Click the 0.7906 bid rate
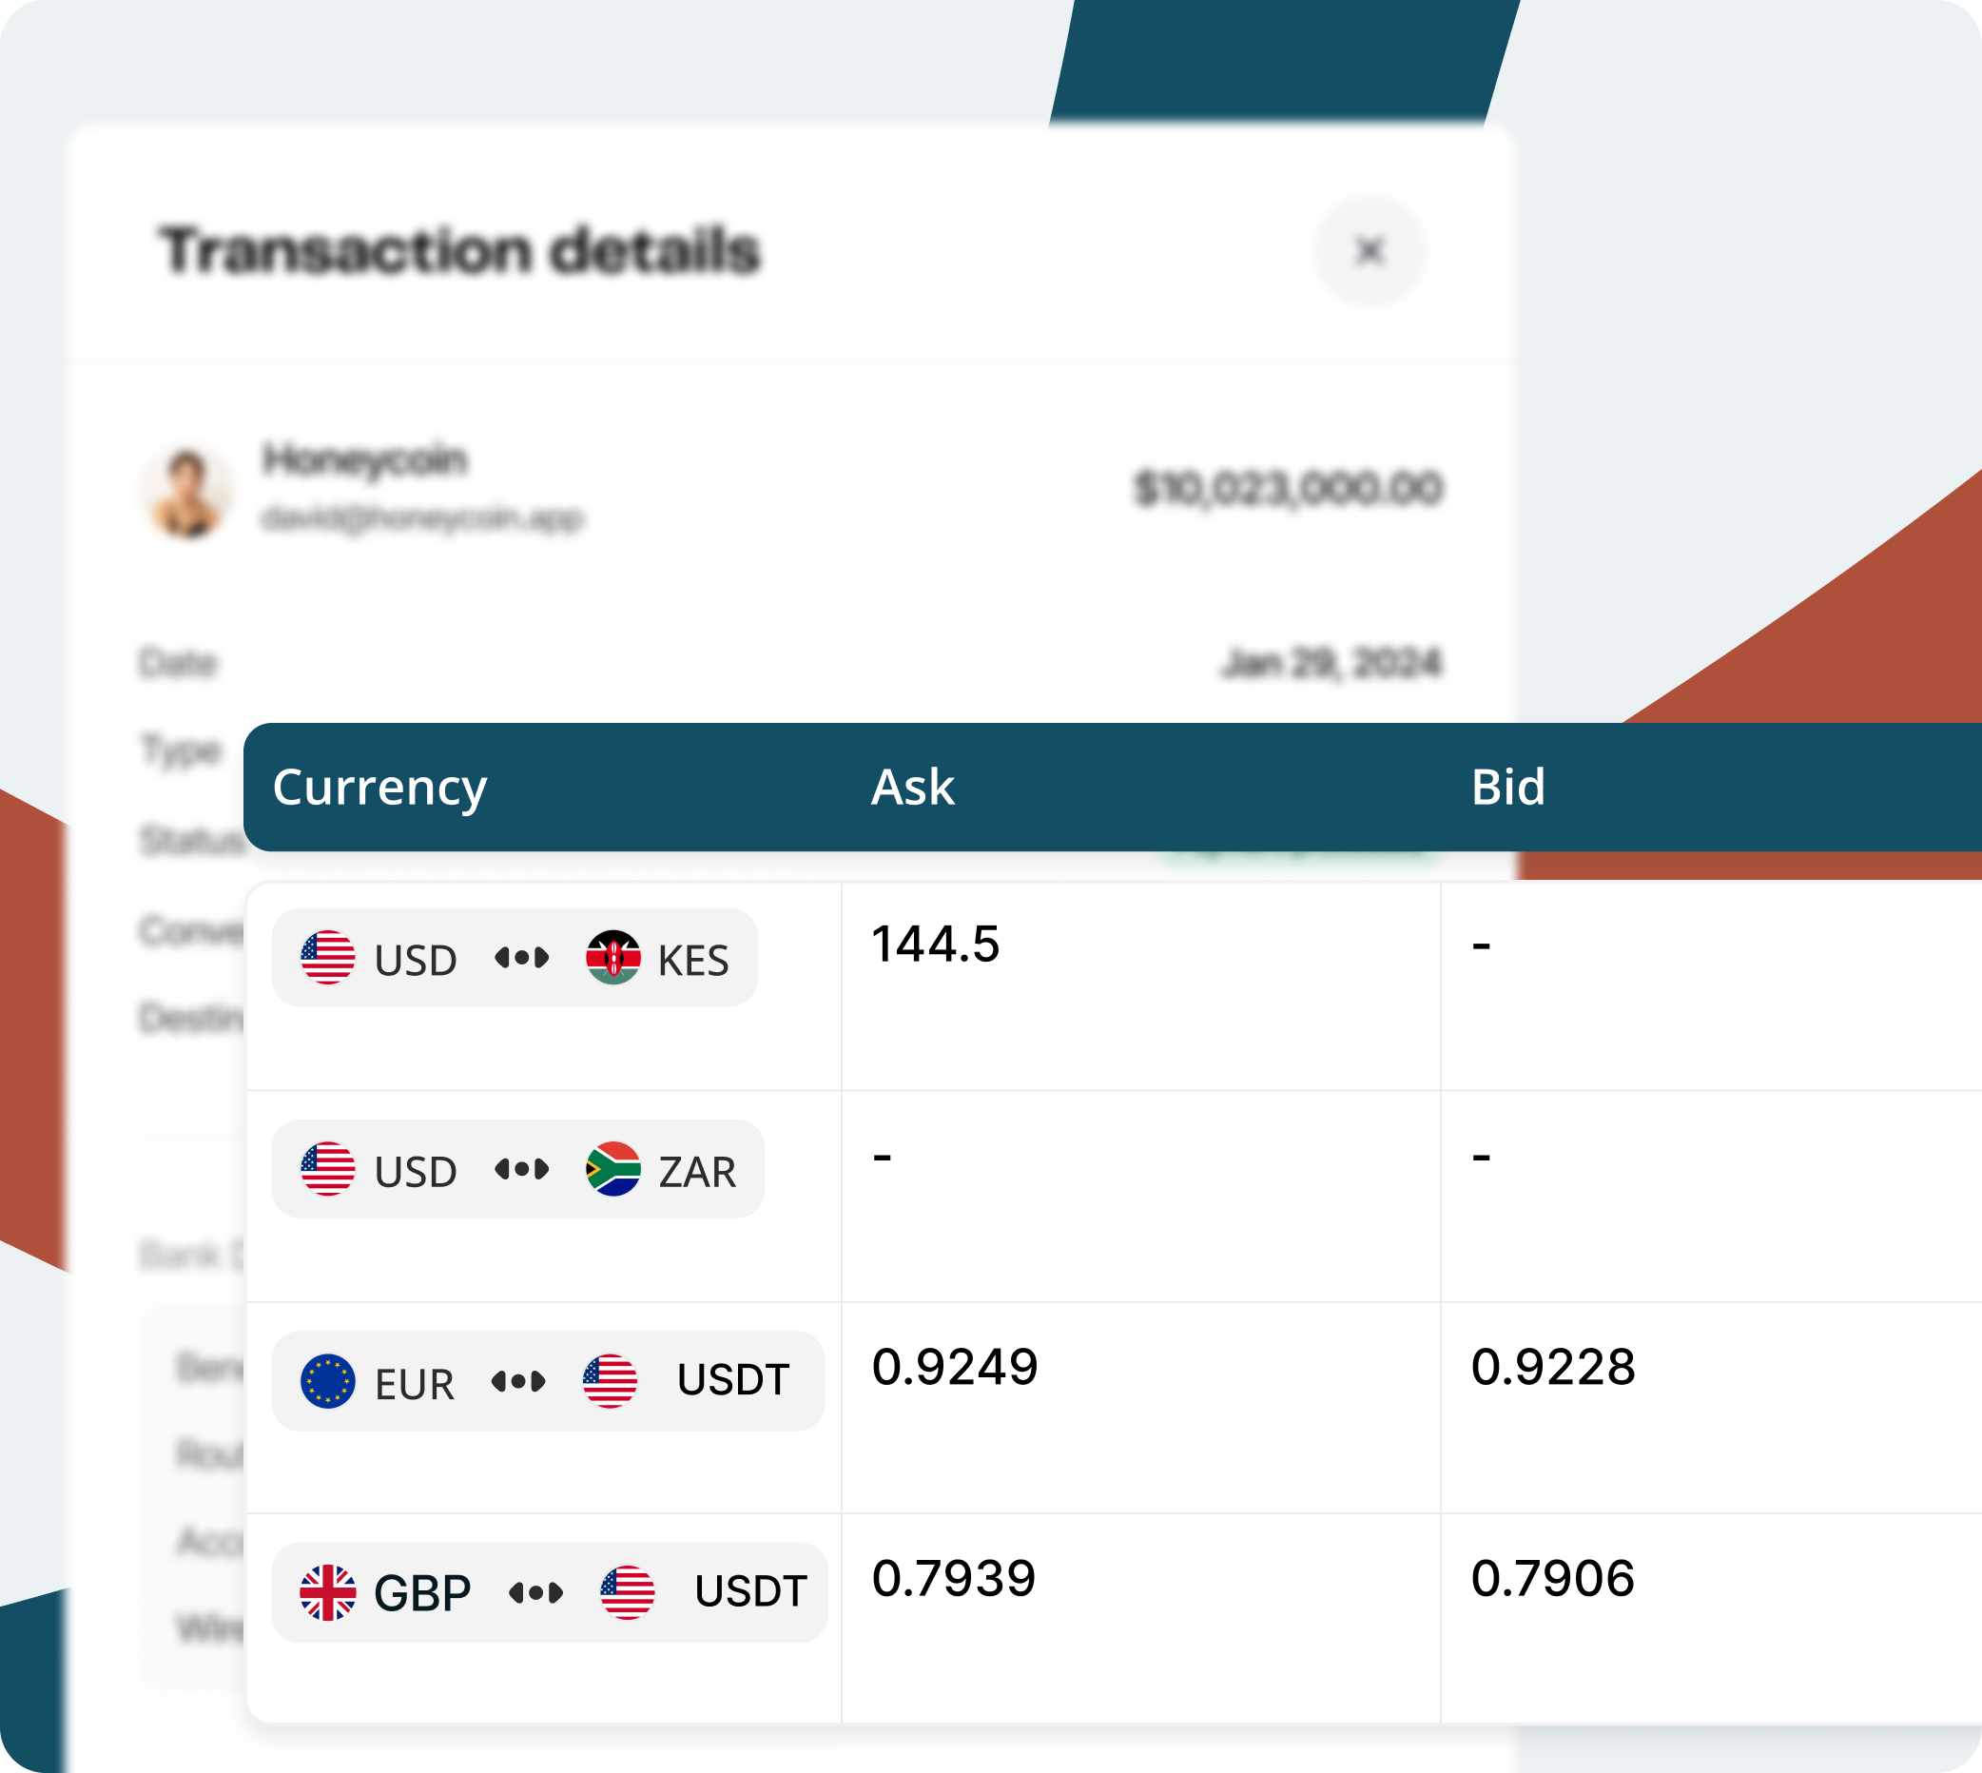The image size is (1982, 1773). [x=1552, y=1578]
